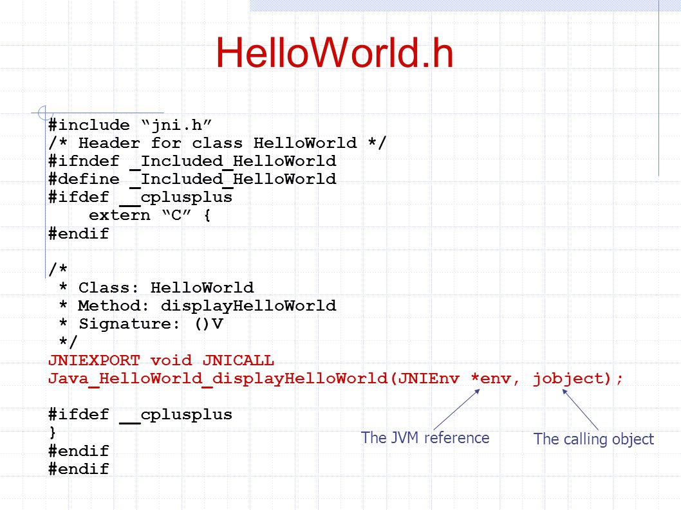Click the Java_HelloWorld_displayHelloWorld function name
681x510 pixels.
(x=218, y=379)
